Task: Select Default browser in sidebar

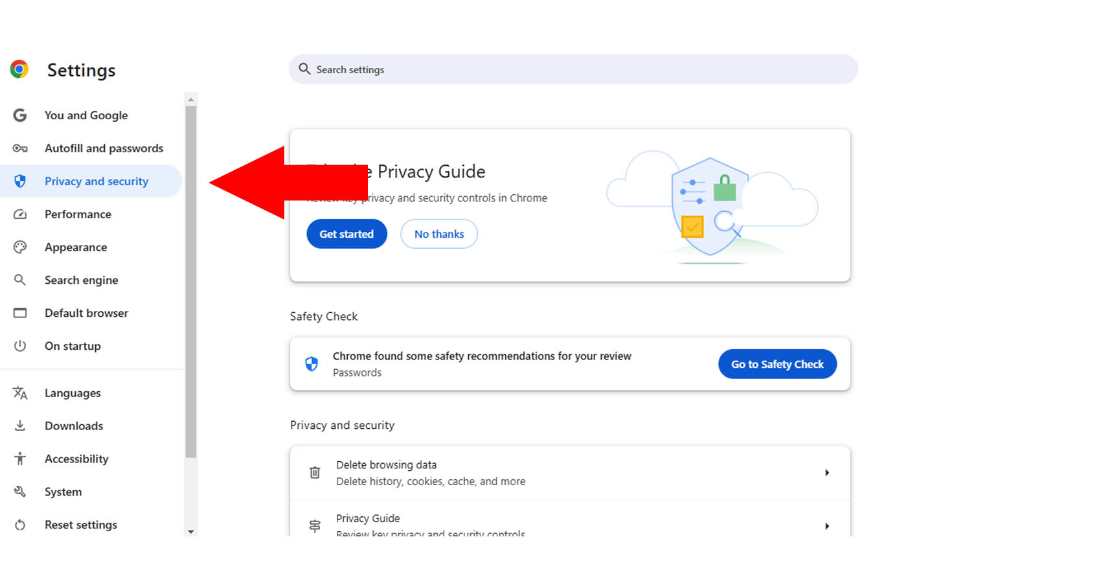Action: [x=86, y=314]
